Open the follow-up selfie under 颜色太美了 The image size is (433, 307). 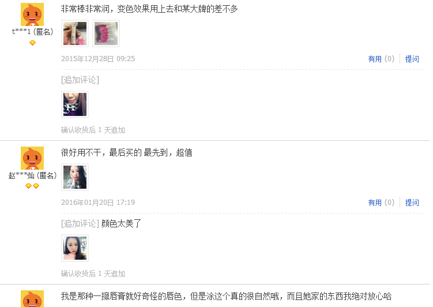[75, 248]
